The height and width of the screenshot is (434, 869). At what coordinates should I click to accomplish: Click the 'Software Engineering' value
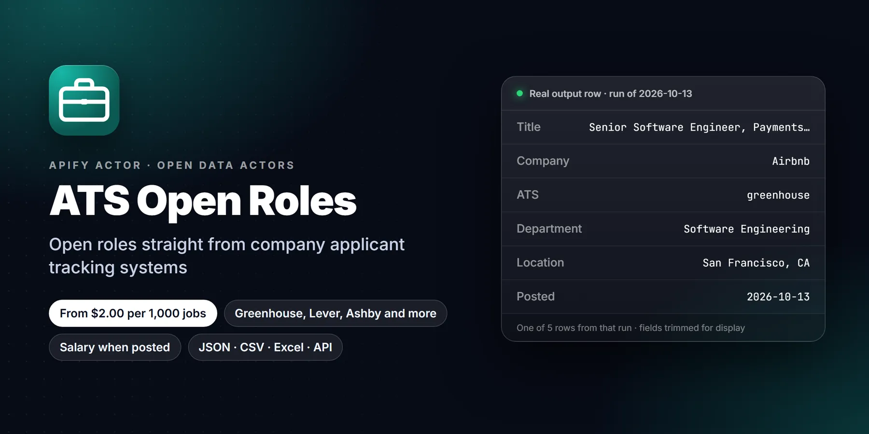747,229
